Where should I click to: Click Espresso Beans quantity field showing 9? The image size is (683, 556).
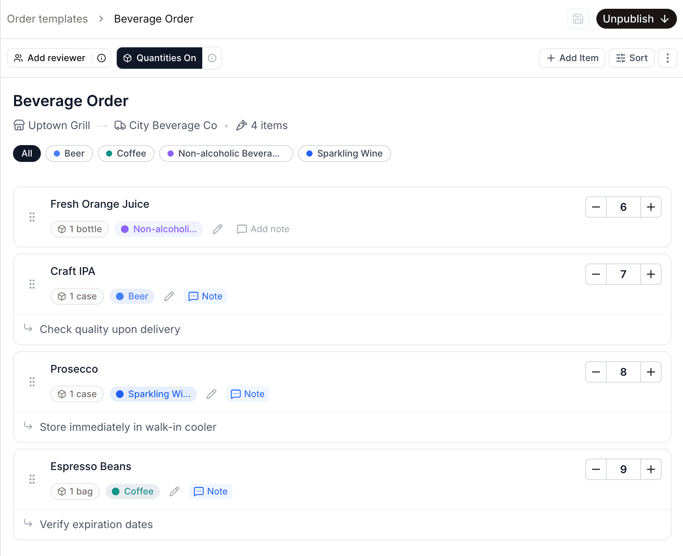pos(623,469)
